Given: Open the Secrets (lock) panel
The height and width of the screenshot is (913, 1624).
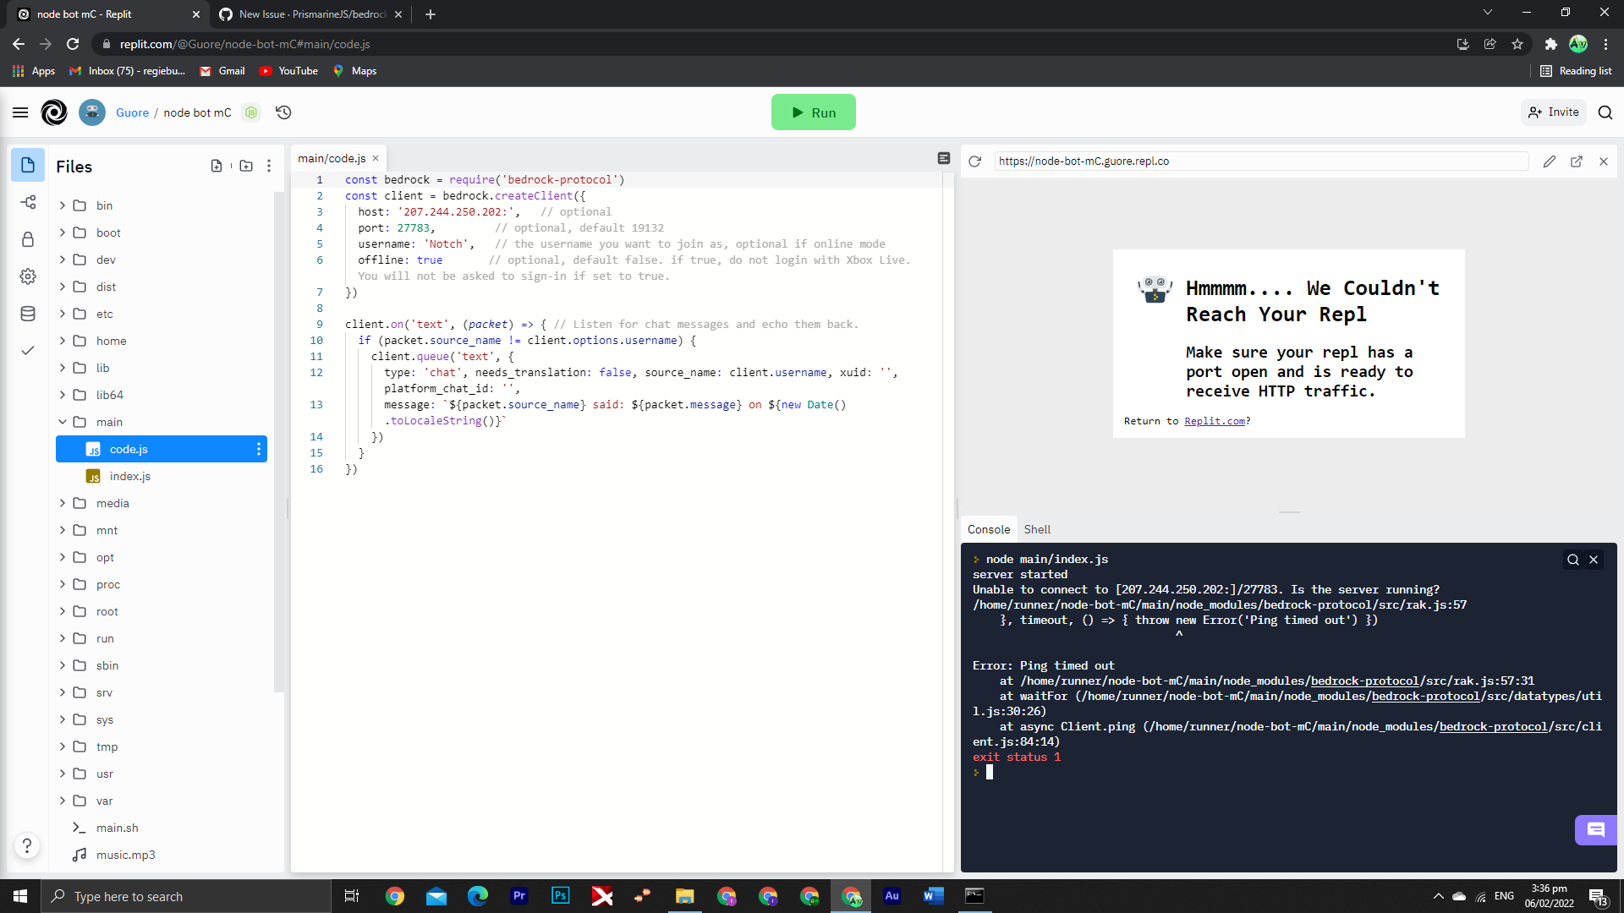Looking at the screenshot, I should pyautogui.click(x=28, y=239).
